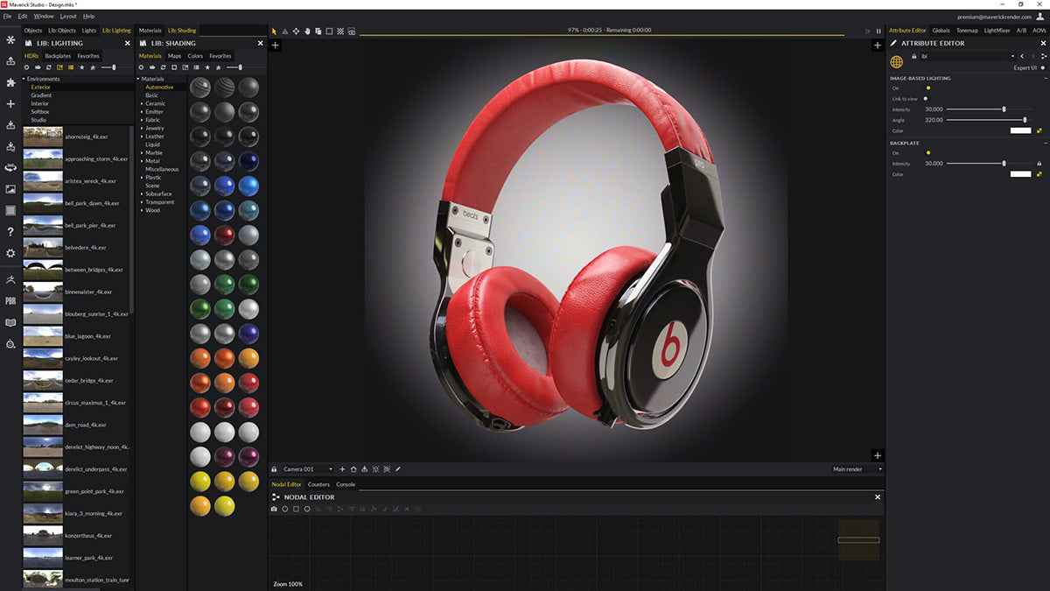Toggle Image-Based Lighting On switch
Viewport: 1050px width, 591px height.
tap(928, 88)
